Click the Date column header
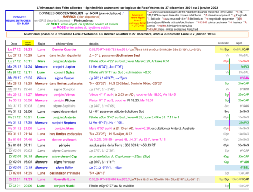The width and height of the screenshot is (253, 192). (x=14, y=44)
